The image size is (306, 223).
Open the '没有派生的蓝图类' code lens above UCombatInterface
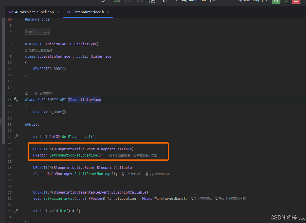[39, 50]
